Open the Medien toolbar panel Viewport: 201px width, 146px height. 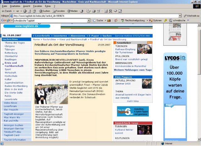coord(73,11)
